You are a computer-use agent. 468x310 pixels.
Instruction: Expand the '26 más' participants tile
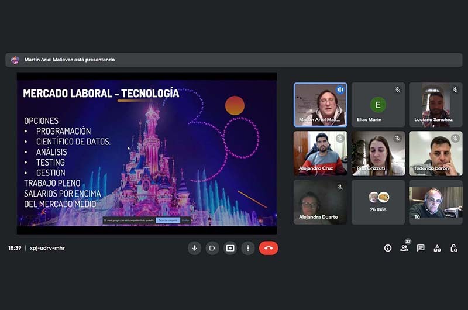click(x=378, y=202)
